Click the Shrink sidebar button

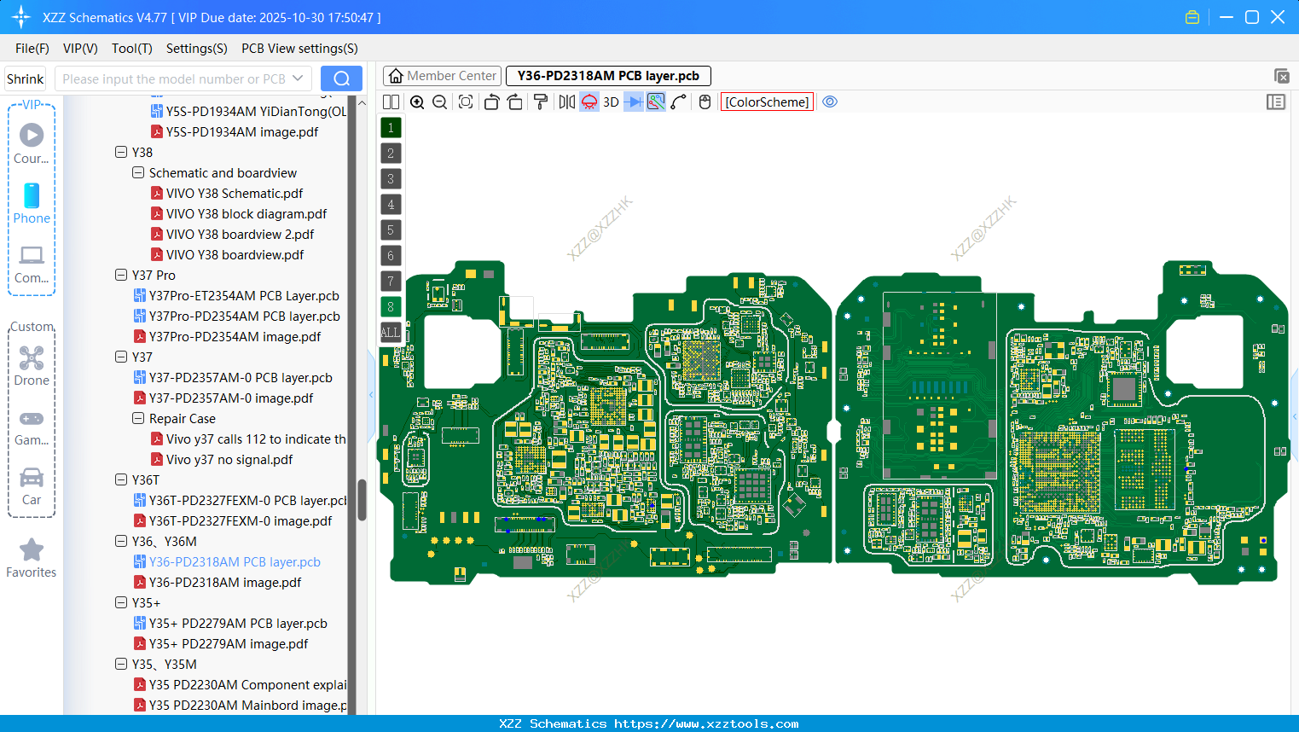25,78
